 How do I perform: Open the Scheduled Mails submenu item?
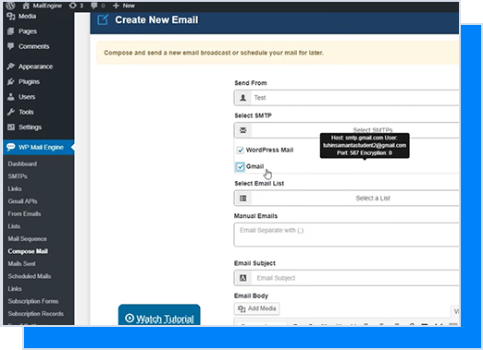(30, 276)
